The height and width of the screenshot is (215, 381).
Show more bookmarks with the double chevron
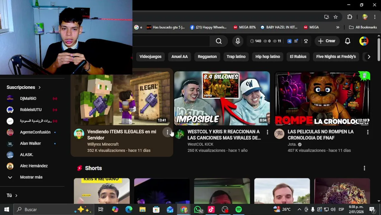338,27
